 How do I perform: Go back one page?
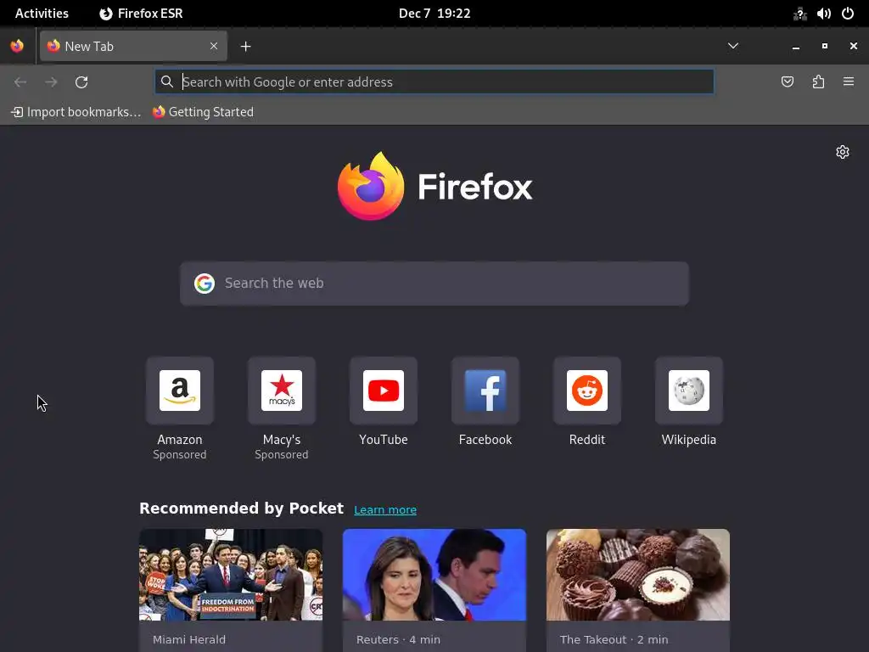click(20, 82)
